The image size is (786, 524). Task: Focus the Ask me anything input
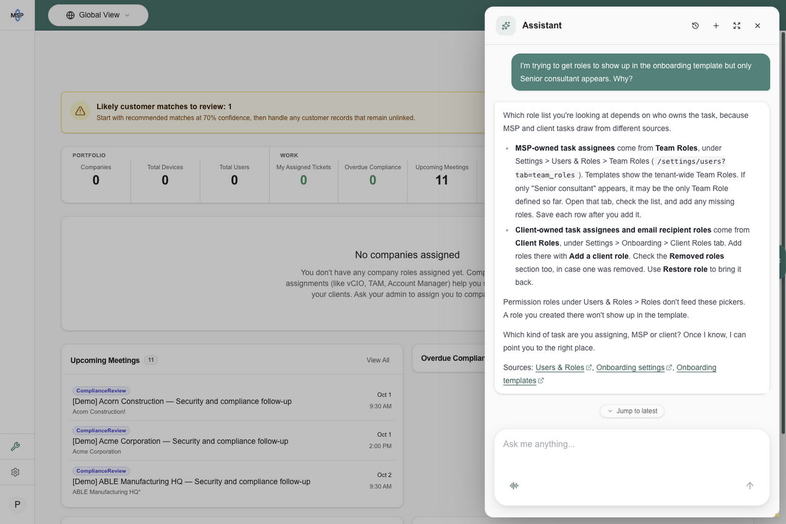(632, 444)
